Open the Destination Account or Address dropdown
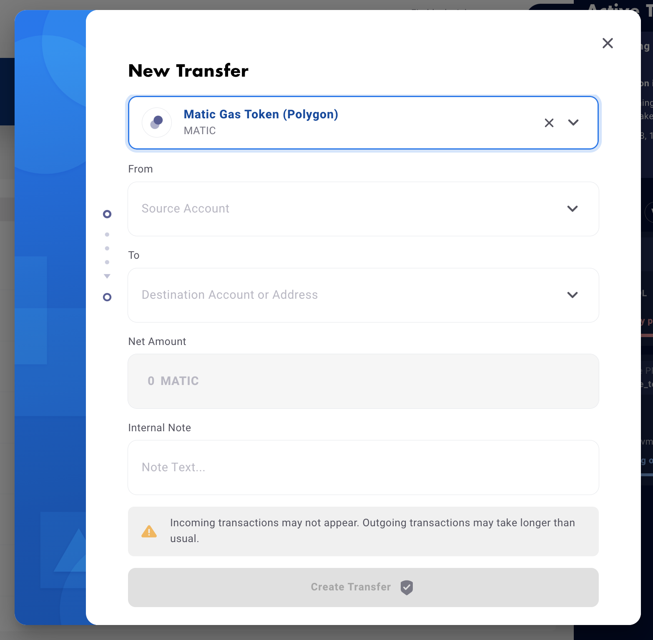 click(x=363, y=295)
